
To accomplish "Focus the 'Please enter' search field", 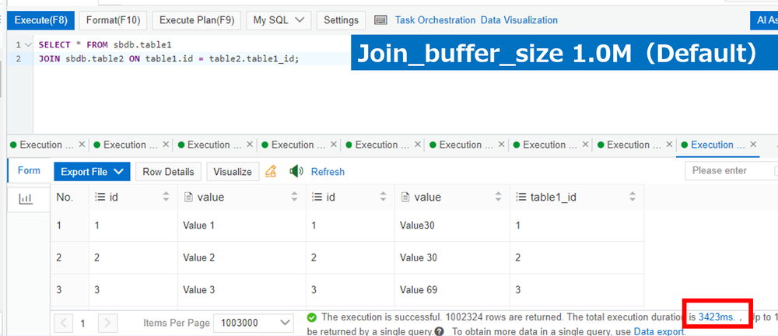I will (x=727, y=171).
